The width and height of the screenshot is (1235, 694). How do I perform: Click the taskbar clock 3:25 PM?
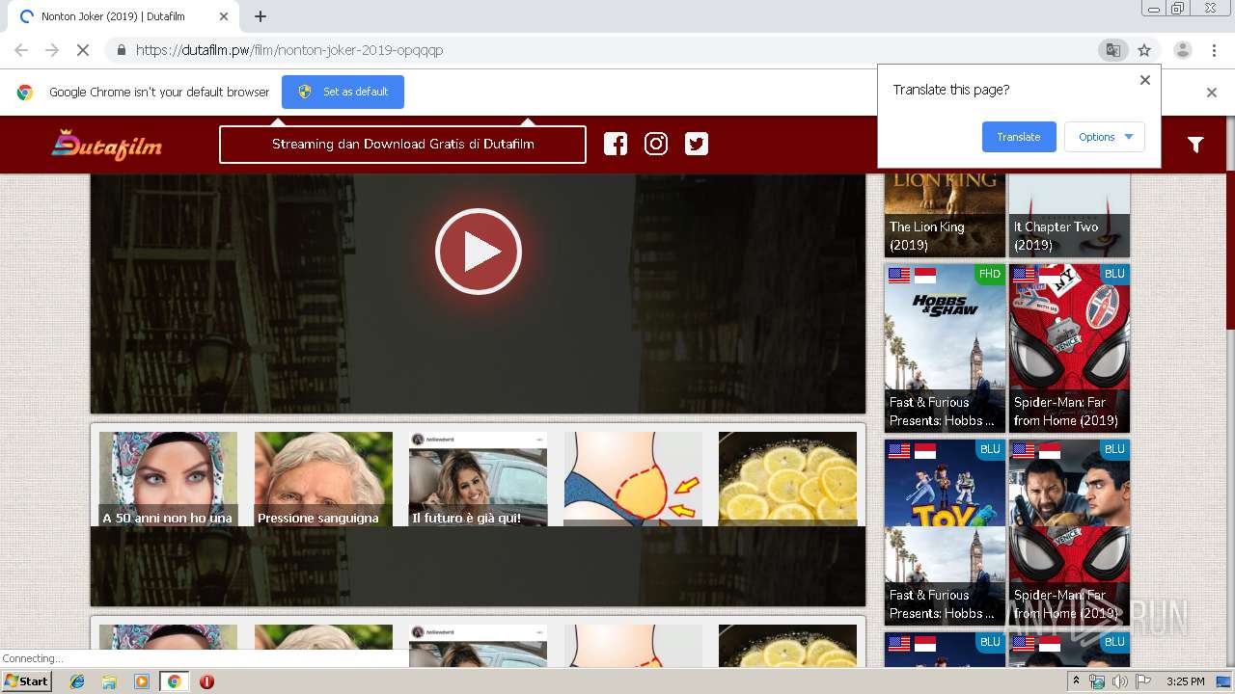[1186, 681]
